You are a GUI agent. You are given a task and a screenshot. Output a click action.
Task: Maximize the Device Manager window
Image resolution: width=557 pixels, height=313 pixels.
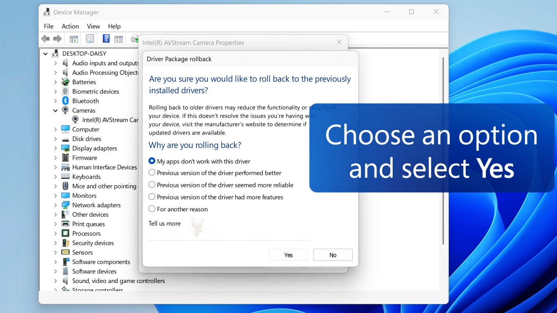point(411,12)
